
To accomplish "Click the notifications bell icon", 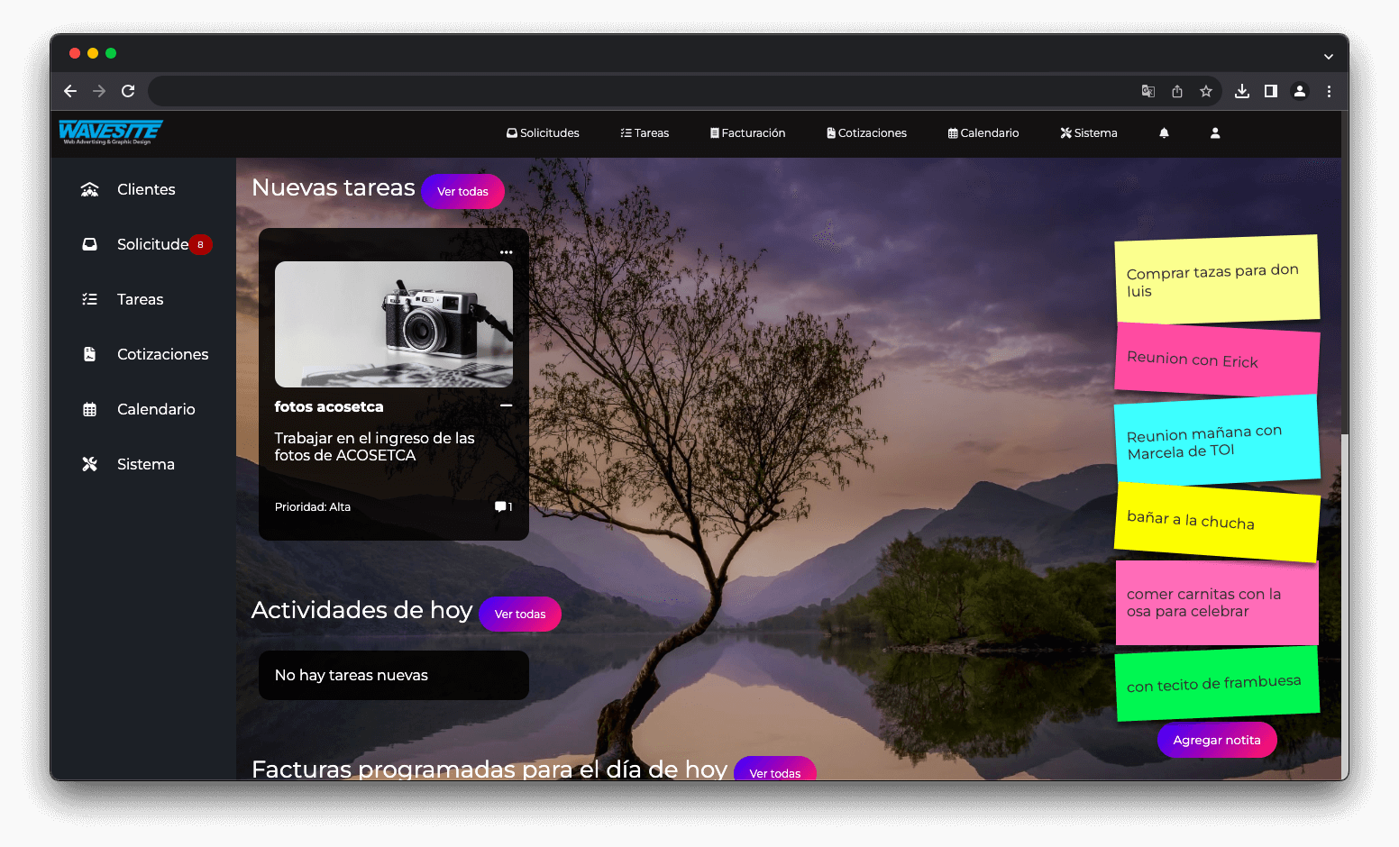I will pos(1164,133).
